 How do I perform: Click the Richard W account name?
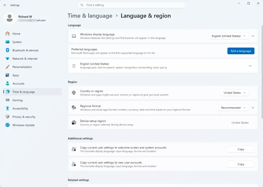tap(25, 17)
